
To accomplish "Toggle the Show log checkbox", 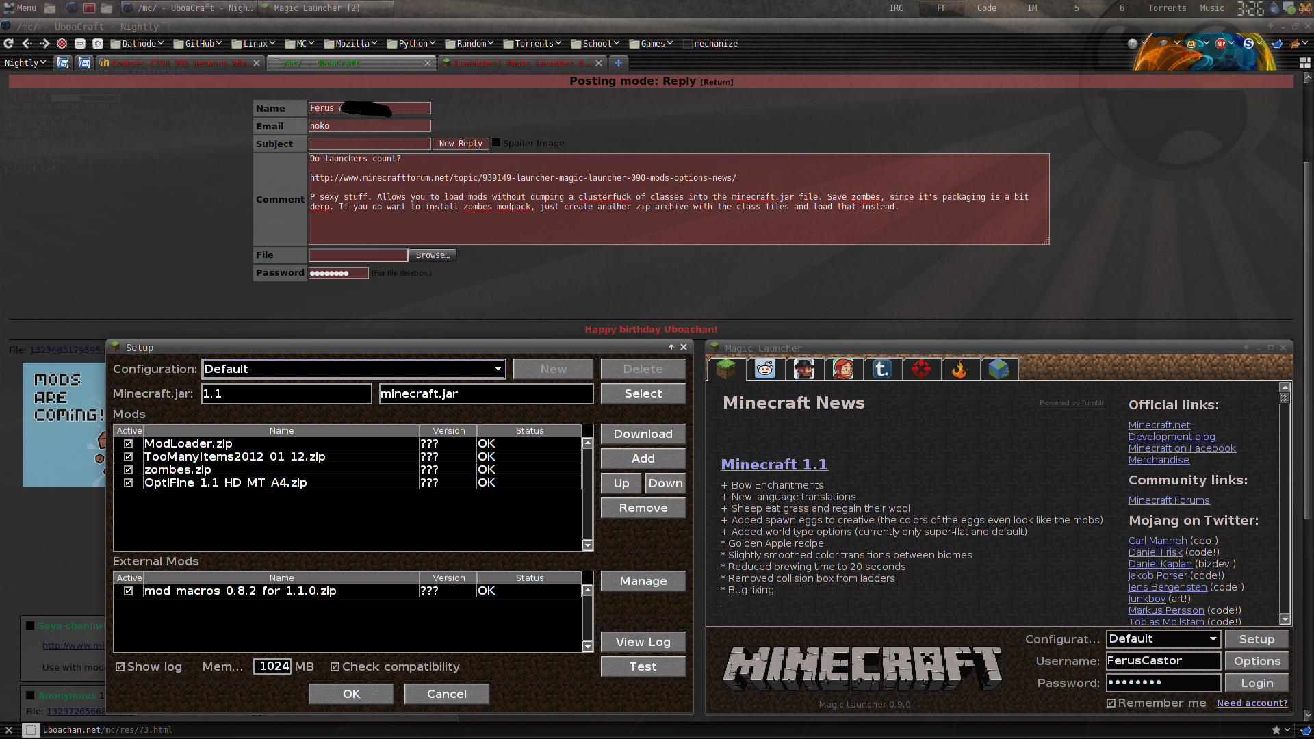I will click(x=120, y=667).
